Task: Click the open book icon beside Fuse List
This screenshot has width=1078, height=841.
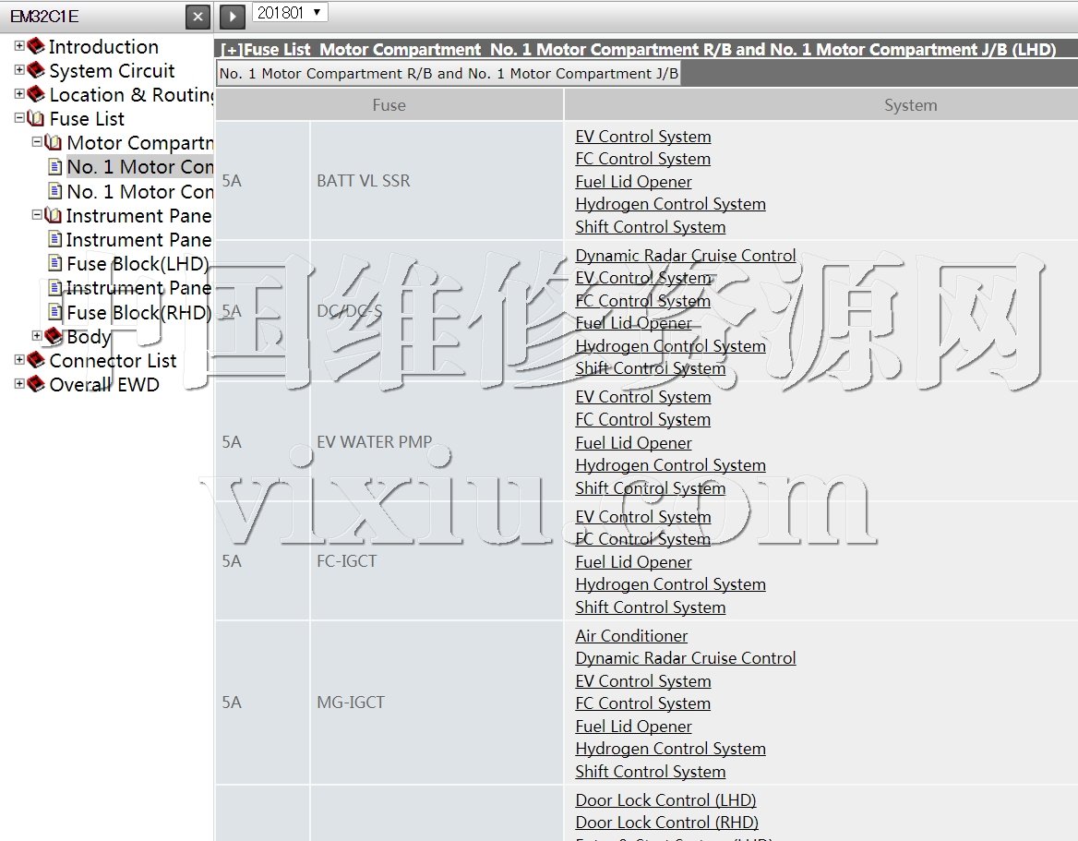Action: tap(36, 118)
